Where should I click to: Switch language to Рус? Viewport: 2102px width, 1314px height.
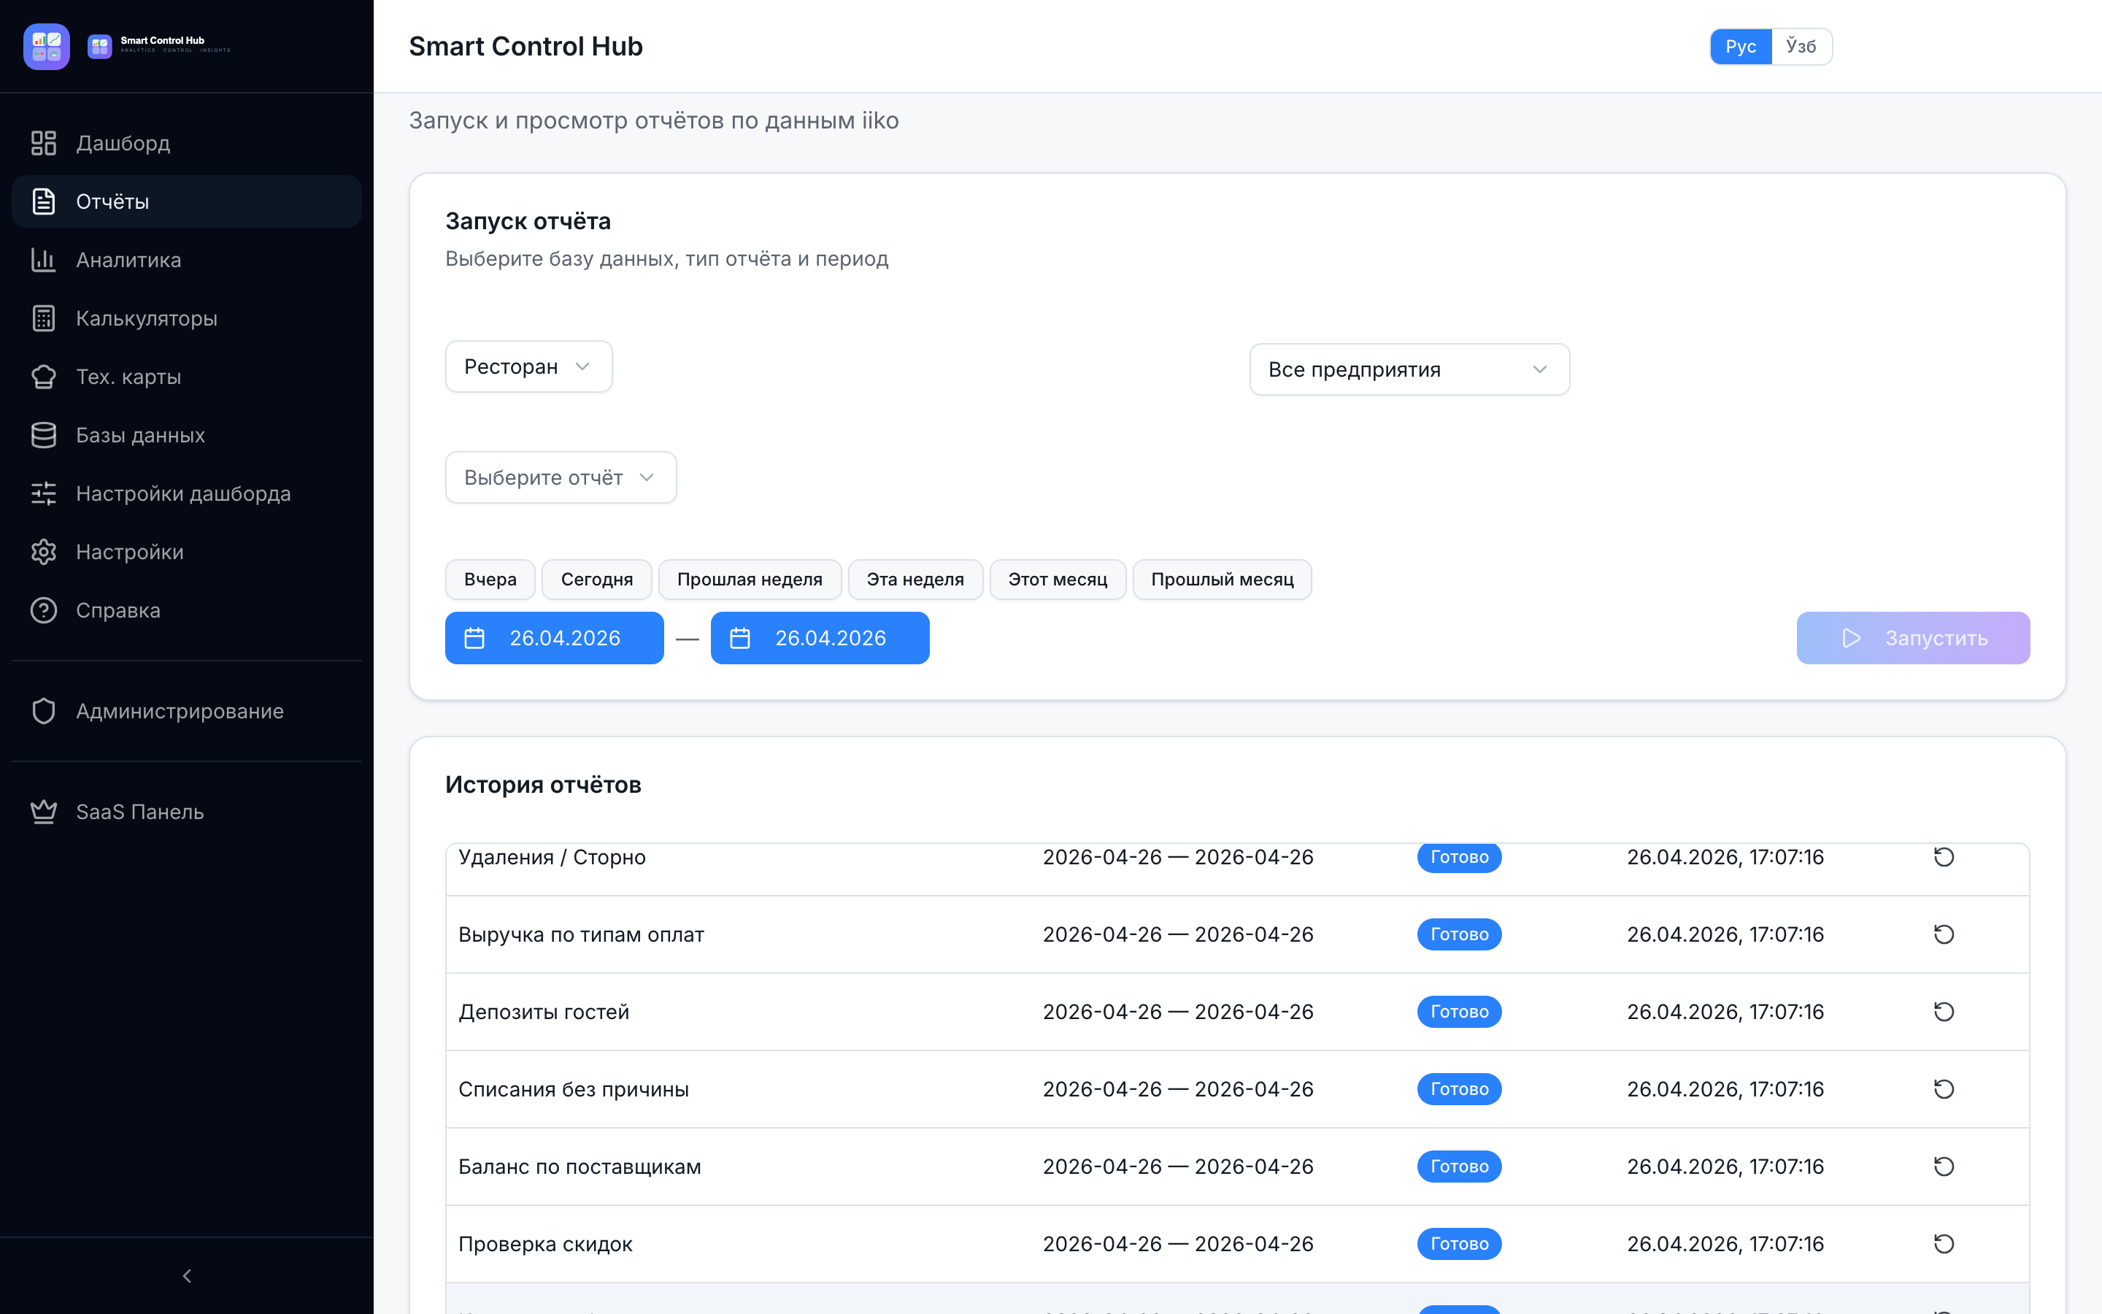[x=1741, y=46]
